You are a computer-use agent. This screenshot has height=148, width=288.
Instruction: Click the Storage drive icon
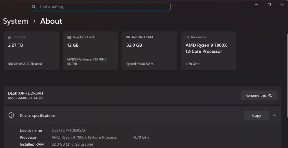[x=10, y=37]
